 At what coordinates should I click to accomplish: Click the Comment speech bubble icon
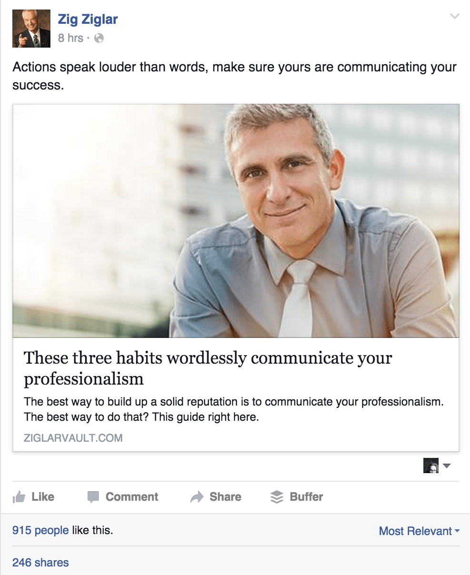pyautogui.click(x=93, y=497)
